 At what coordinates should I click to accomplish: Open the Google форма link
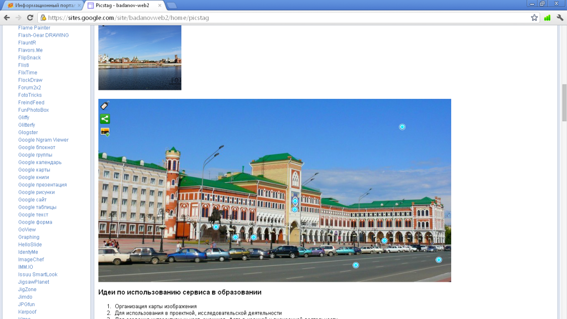click(35, 222)
